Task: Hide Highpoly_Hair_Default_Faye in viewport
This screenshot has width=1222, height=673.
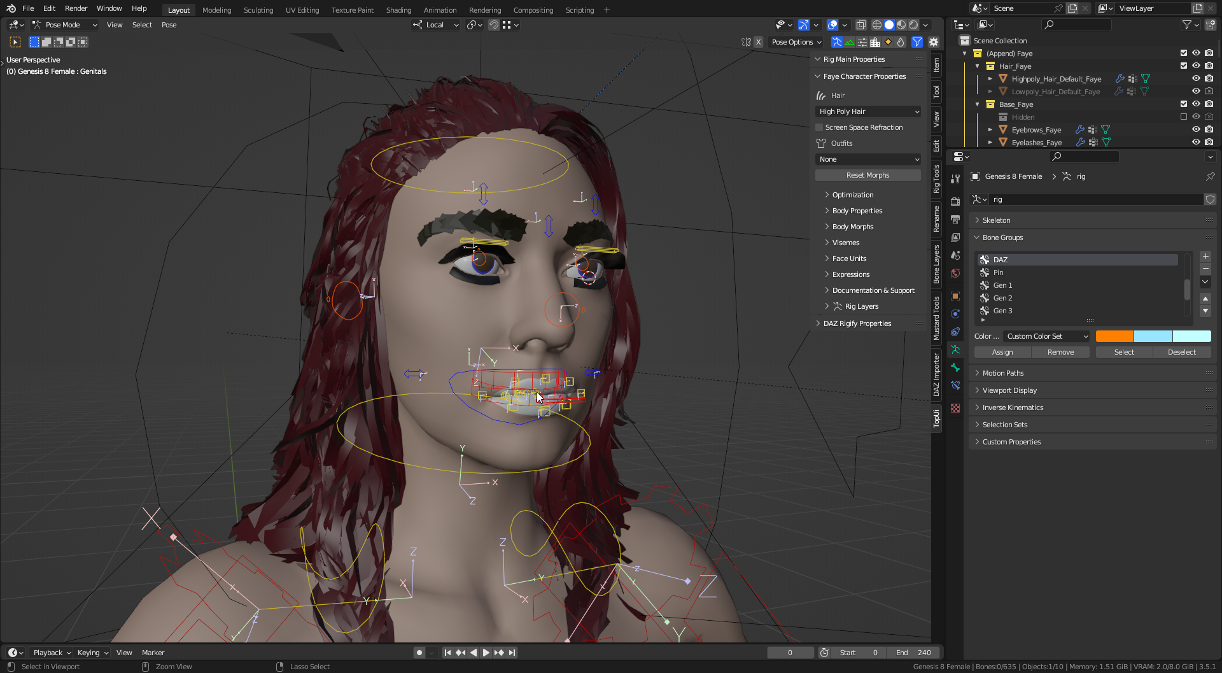Action: 1197,79
